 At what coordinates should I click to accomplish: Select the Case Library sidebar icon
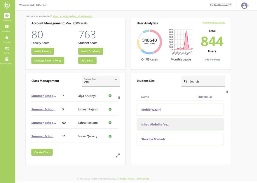7,27
